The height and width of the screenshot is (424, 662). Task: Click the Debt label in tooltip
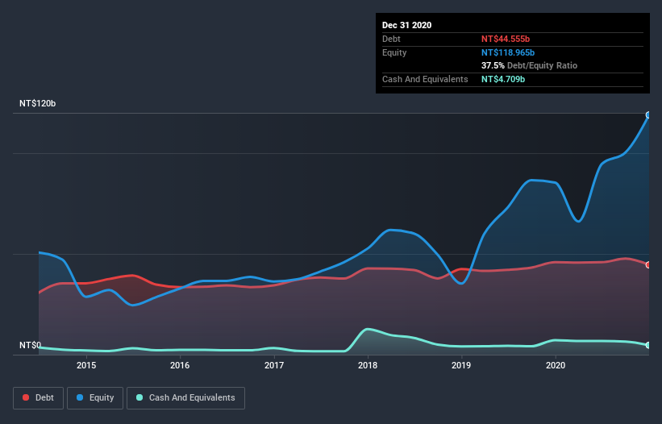391,39
